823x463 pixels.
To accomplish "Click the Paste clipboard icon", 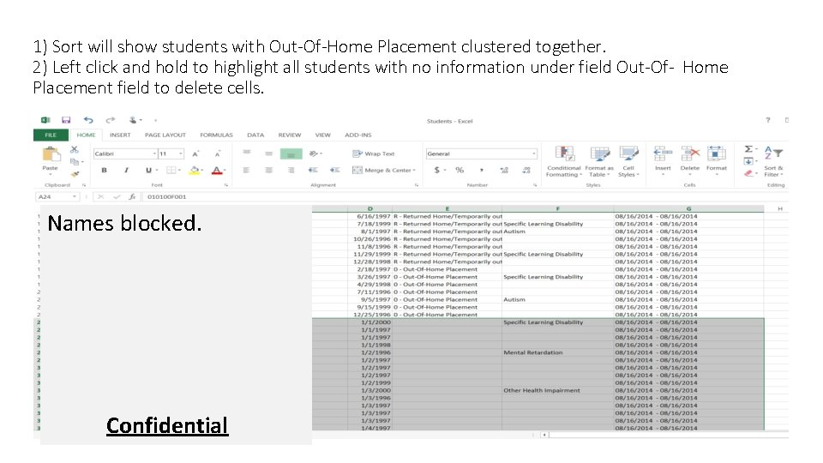I will coord(51,154).
